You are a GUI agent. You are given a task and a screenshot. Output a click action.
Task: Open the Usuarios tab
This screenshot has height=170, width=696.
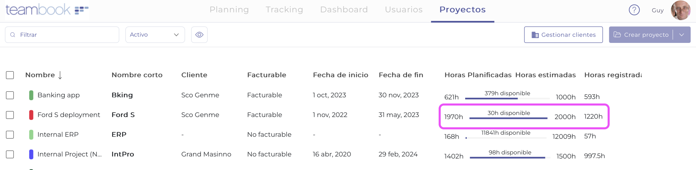coord(403,10)
